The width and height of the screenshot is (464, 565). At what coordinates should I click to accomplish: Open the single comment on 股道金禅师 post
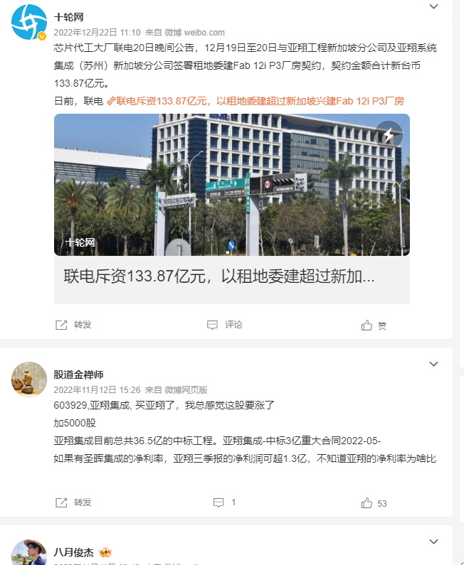pos(224,502)
